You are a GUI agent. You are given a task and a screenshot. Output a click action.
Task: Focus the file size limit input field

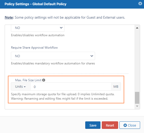click(x=71, y=86)
